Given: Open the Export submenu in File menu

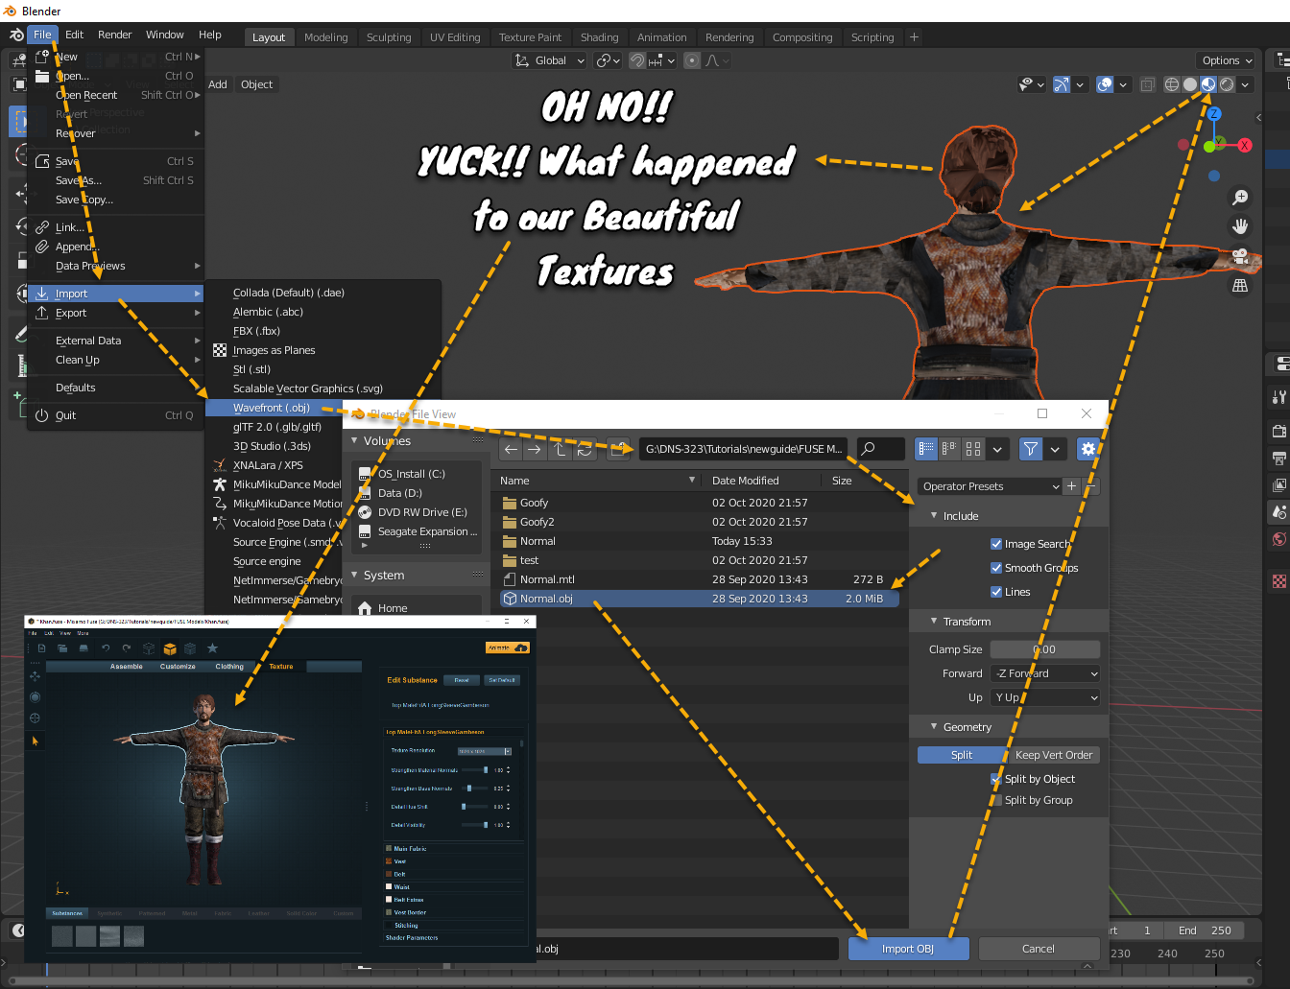Looking at the screenshot, I should [116, 313].
